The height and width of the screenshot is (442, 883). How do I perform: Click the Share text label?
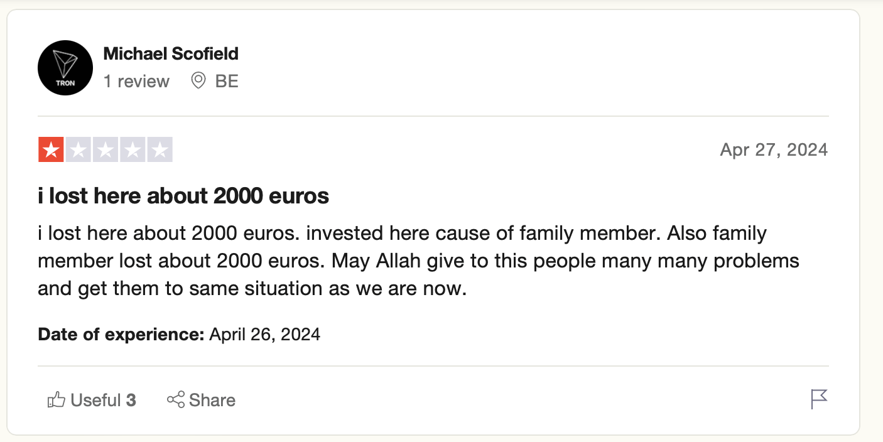[x=212, y=400]
